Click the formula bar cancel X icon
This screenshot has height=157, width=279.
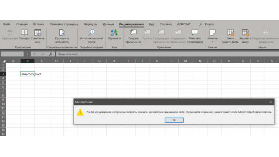click(x=34, y=54)
